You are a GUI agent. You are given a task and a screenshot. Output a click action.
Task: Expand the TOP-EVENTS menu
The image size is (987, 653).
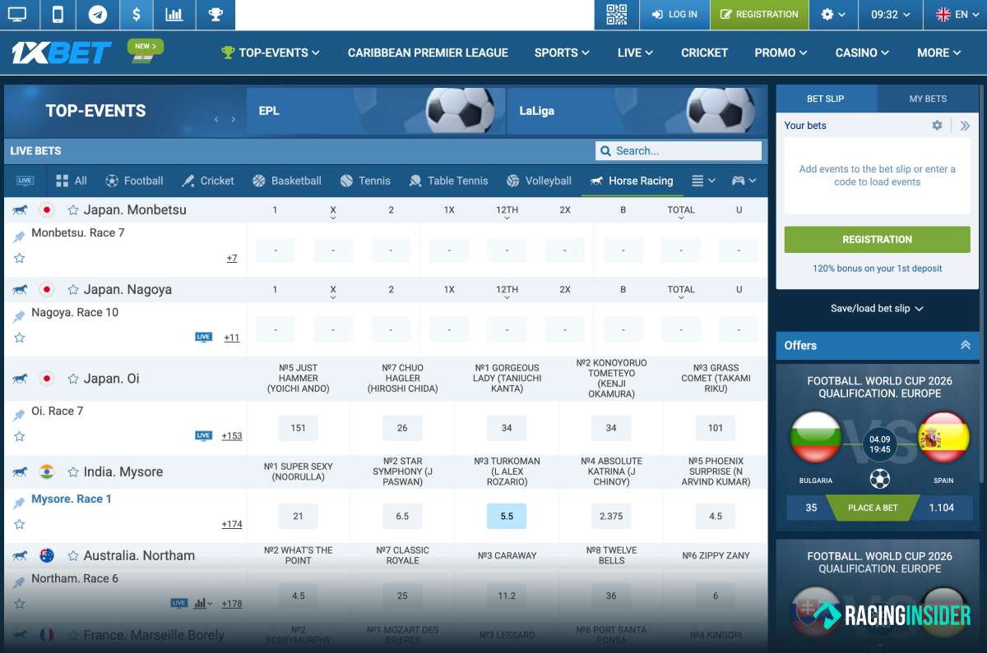[x=271, y=53]
